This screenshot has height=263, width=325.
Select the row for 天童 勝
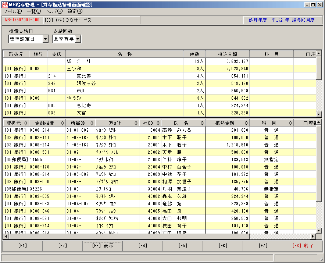[160, 152]
